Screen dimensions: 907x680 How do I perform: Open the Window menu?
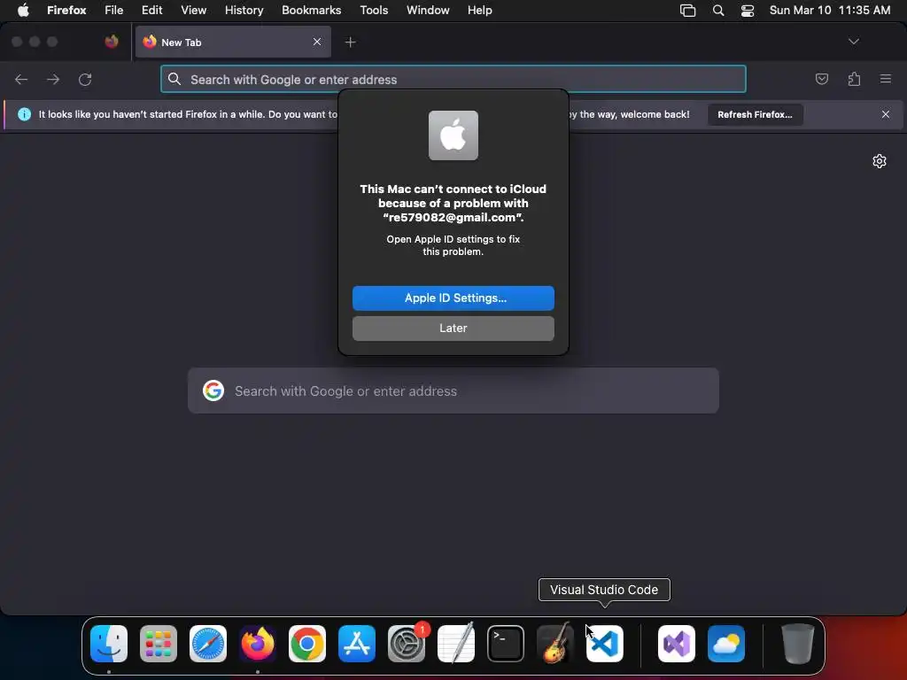(428, 11)
